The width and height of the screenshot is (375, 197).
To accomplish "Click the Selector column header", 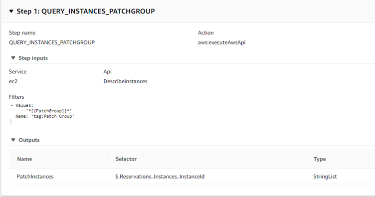I will point(126,159).
